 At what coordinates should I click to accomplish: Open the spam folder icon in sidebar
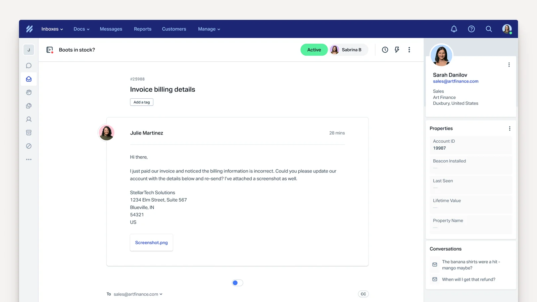pos(29,146)
